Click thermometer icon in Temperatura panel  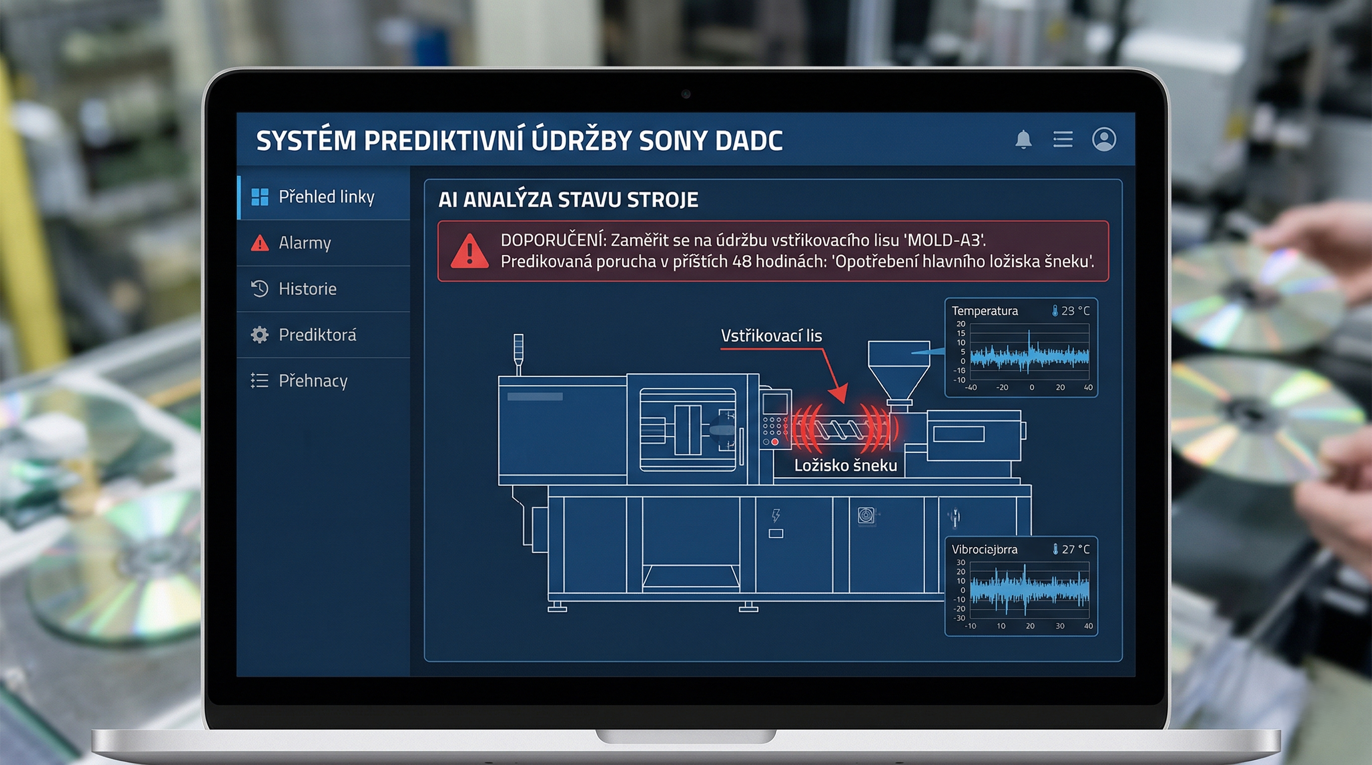pos(1054,311)
